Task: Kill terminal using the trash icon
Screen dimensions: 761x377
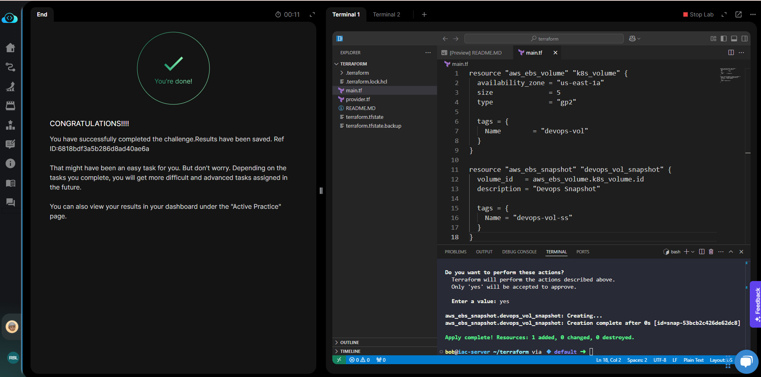Action: coord(711,252)
